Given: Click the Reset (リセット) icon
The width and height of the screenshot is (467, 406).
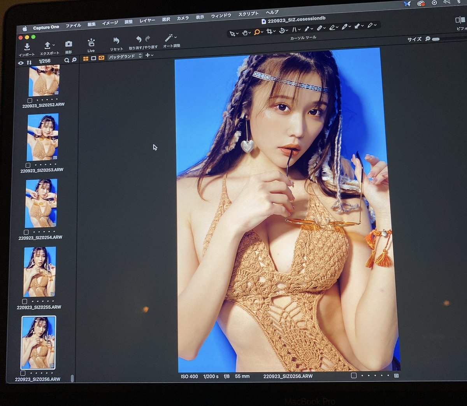Looking at the screenshot, I should 116,40.
